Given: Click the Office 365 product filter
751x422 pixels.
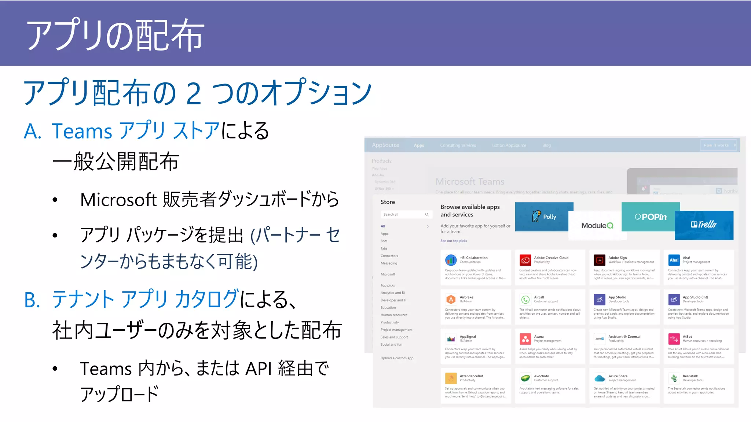Looking at the screenshot, I should click(384, 189).
